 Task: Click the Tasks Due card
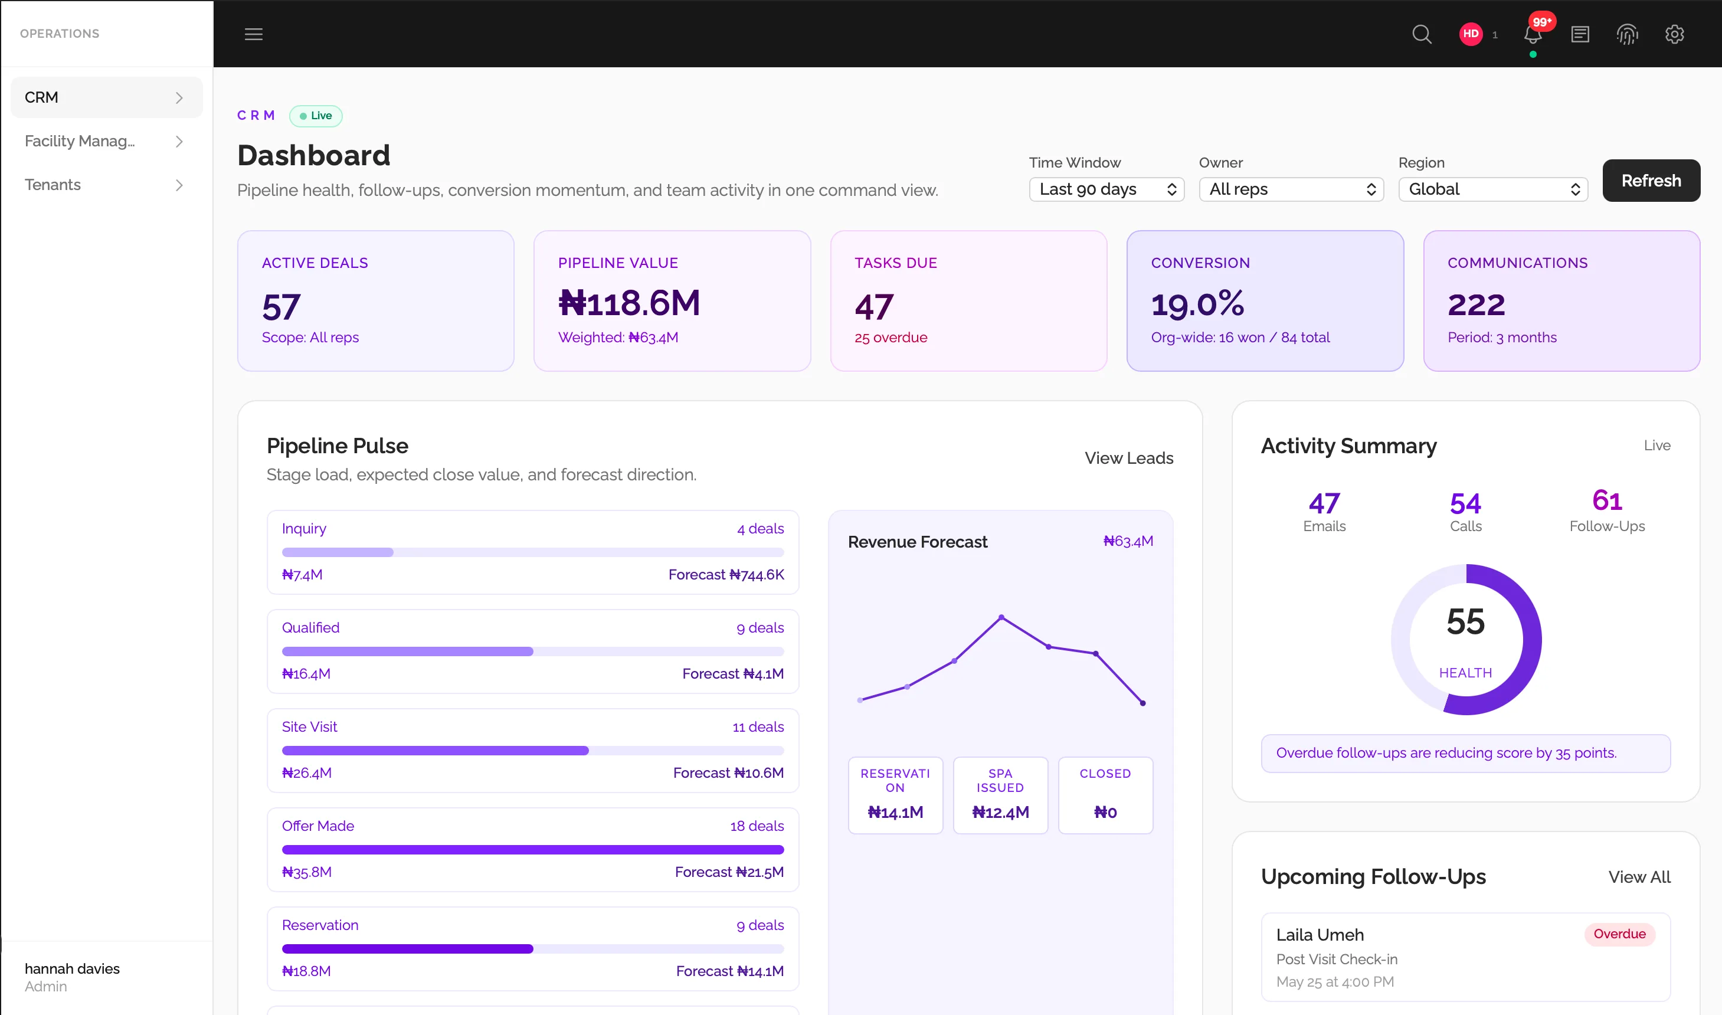point(968,301)
